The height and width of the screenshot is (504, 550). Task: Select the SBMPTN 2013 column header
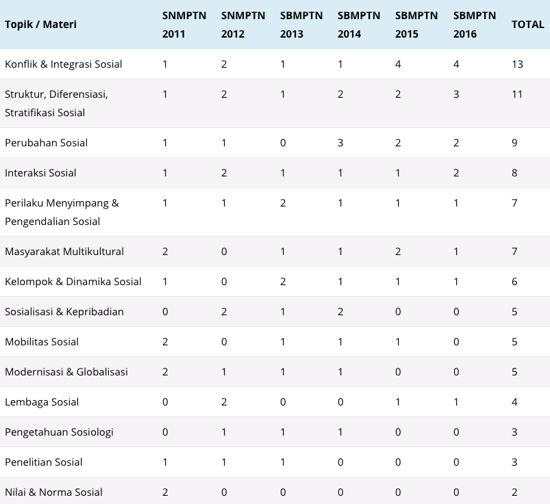(x=301, y=25)
